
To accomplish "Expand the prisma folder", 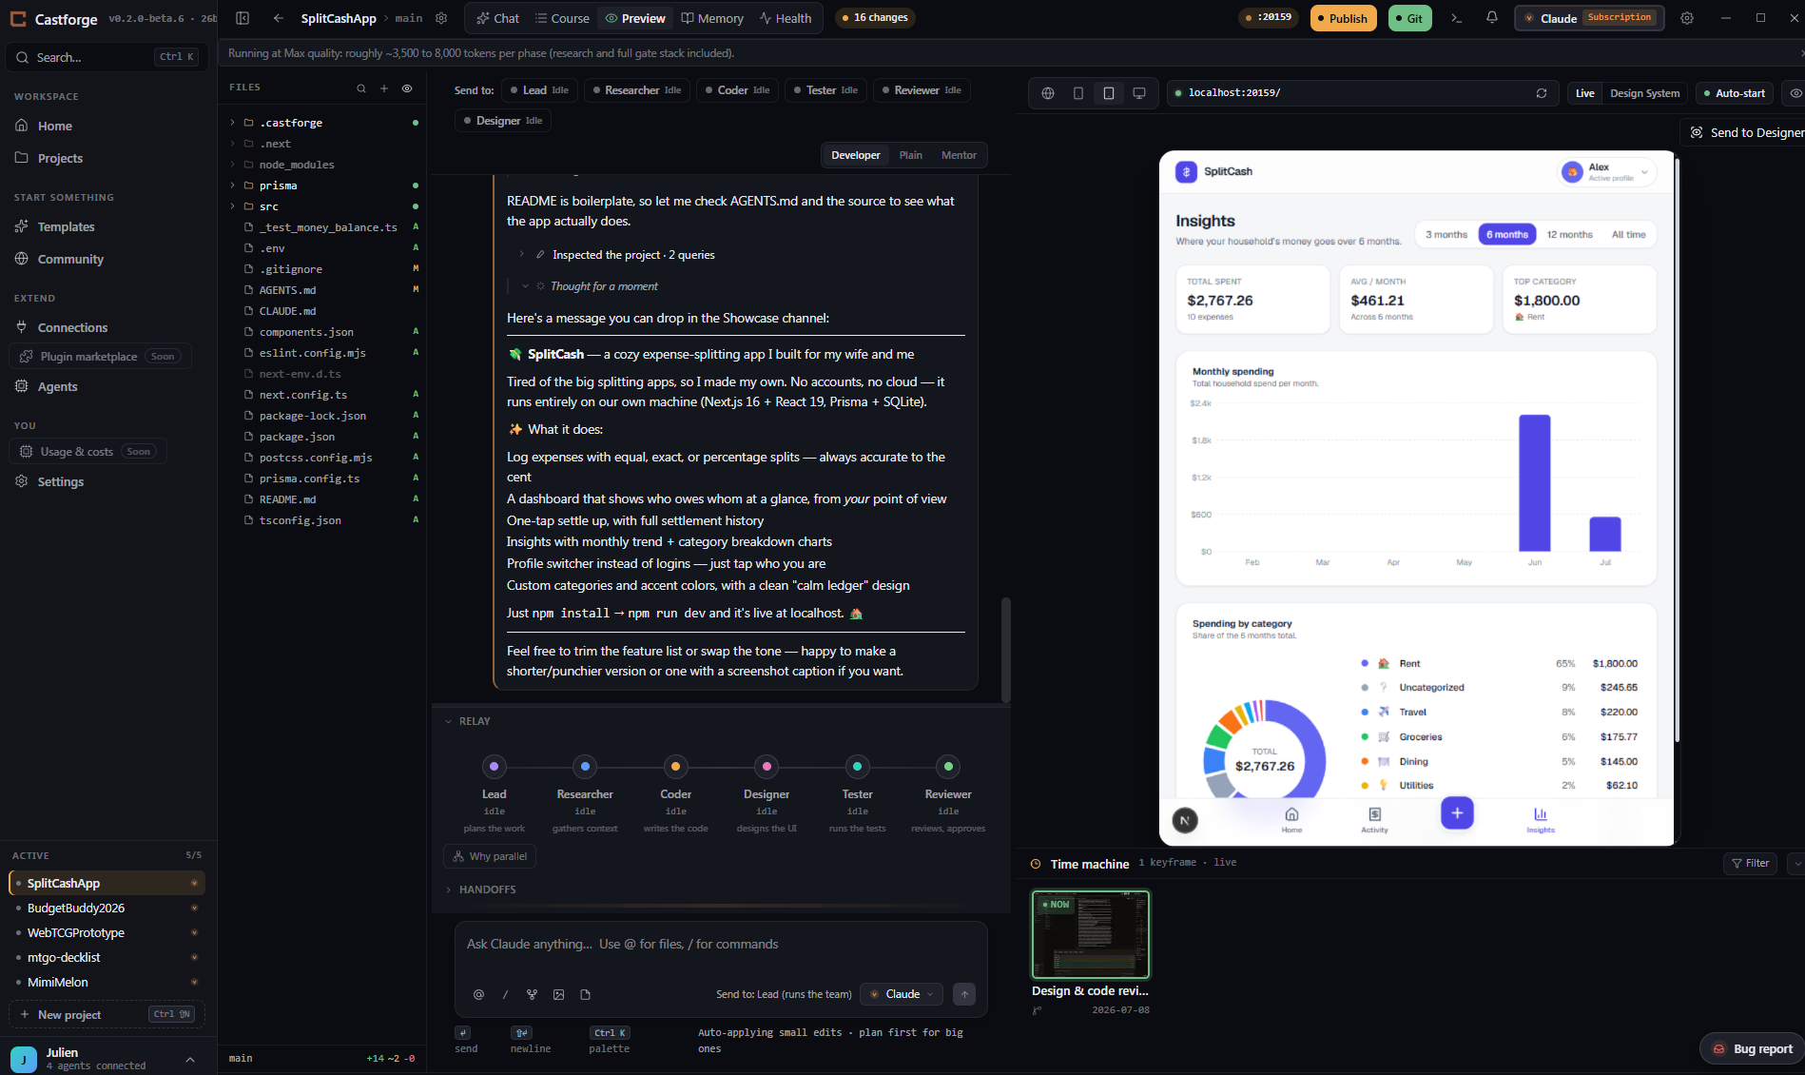I will [x=232, y=186].
